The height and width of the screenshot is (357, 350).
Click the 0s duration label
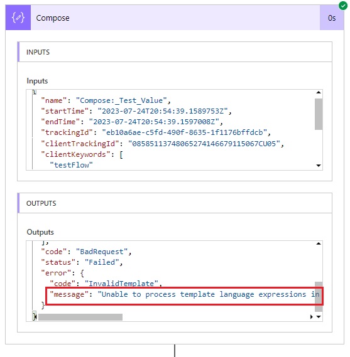pyautogui.click(x=332, y=18)
